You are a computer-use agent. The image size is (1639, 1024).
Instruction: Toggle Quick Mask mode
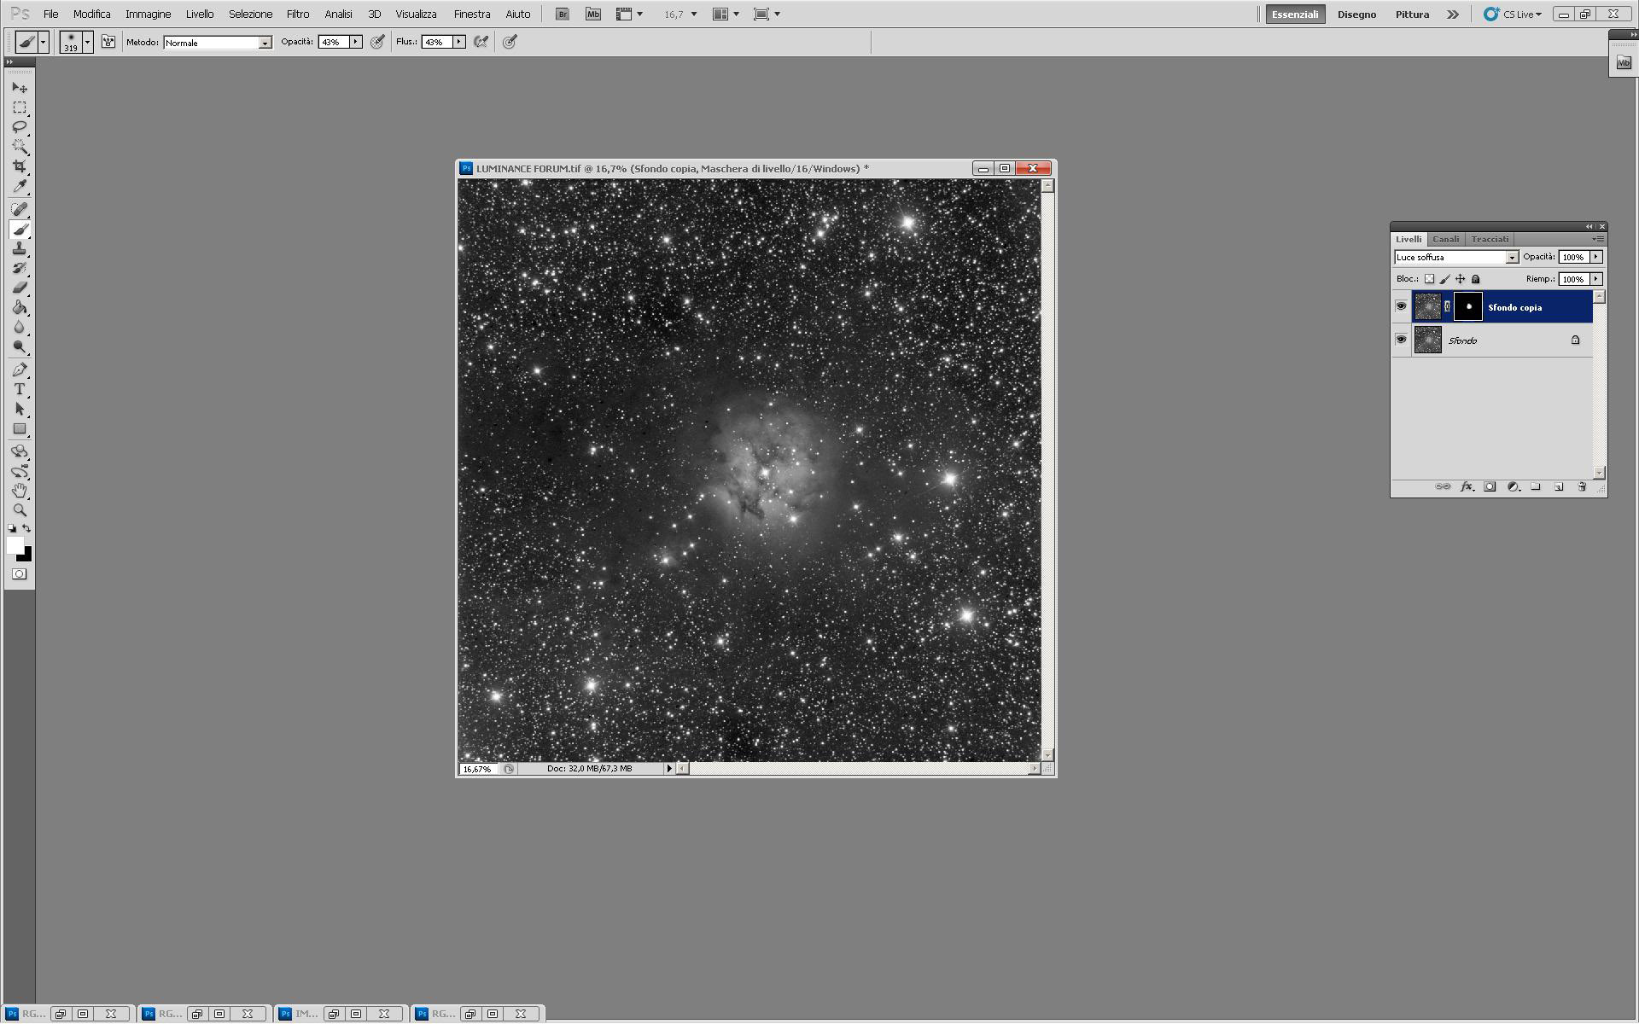(20, 574)
